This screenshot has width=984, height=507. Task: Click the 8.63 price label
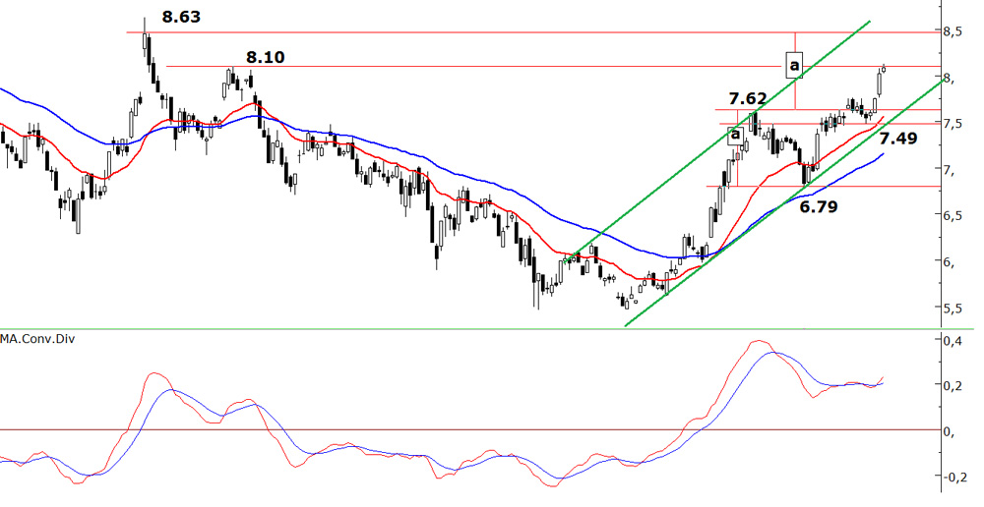point(181,17)
